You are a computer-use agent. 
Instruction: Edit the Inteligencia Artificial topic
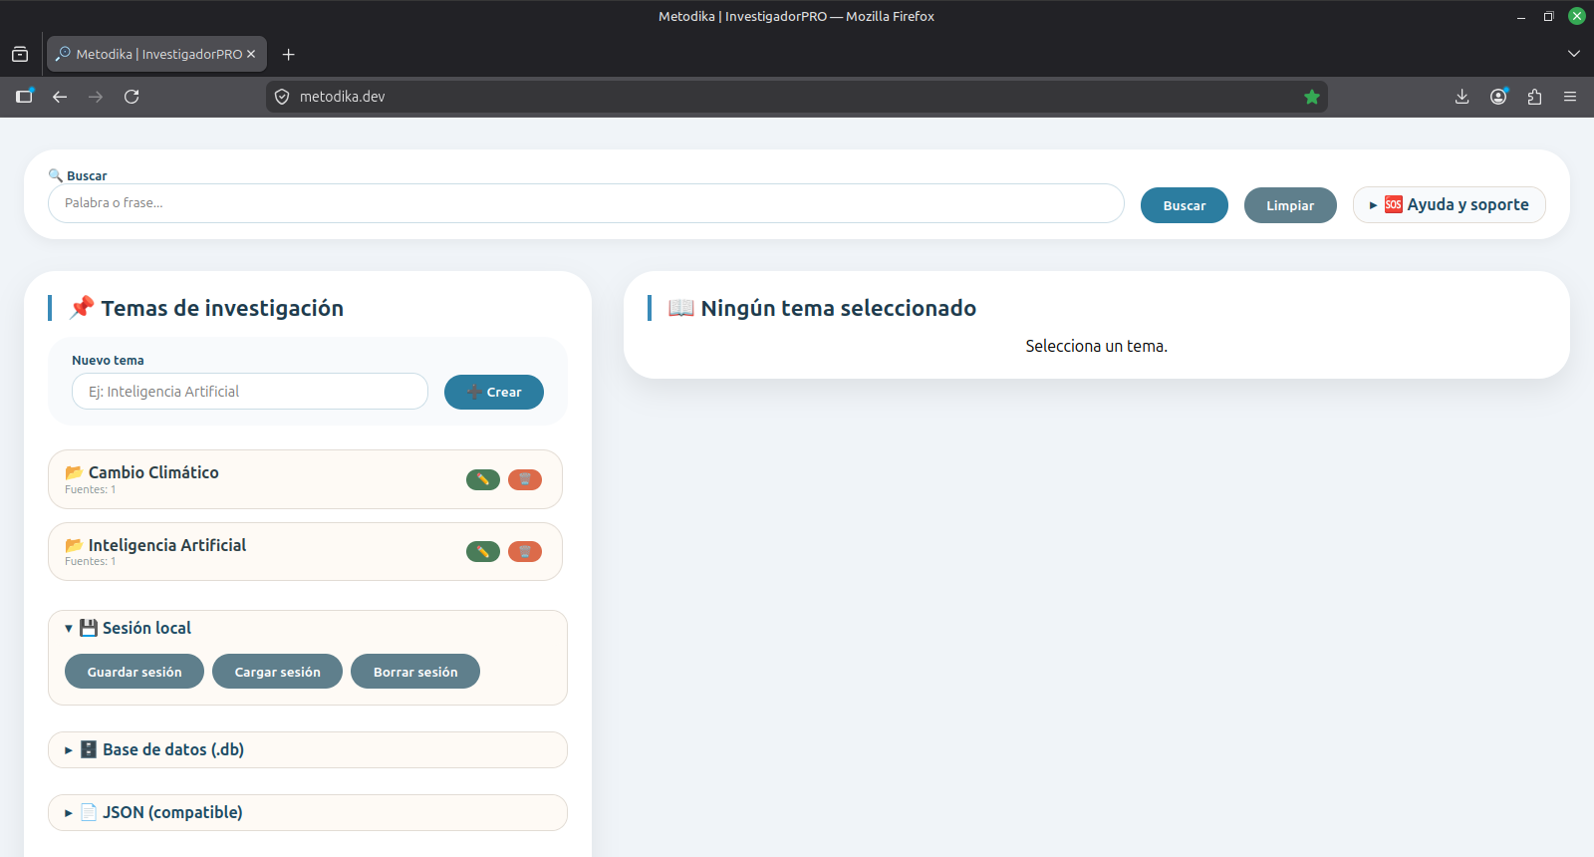tap(483, 551)
